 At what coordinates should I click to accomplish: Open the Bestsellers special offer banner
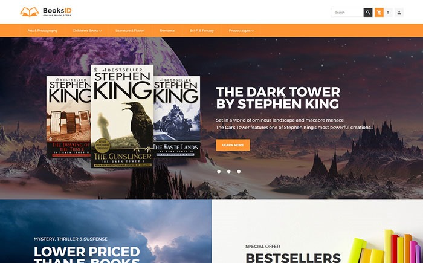[x=317, y=231]
